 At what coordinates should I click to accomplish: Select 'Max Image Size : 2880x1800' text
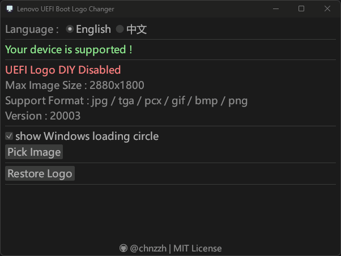(75, 86)
